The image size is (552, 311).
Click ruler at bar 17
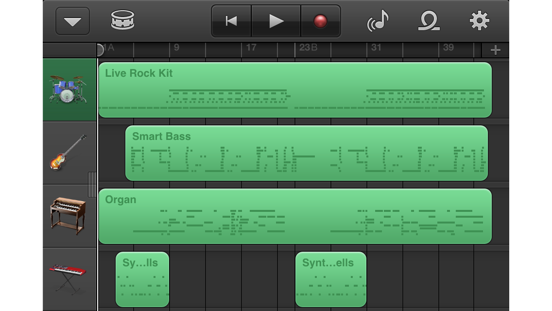251,48
